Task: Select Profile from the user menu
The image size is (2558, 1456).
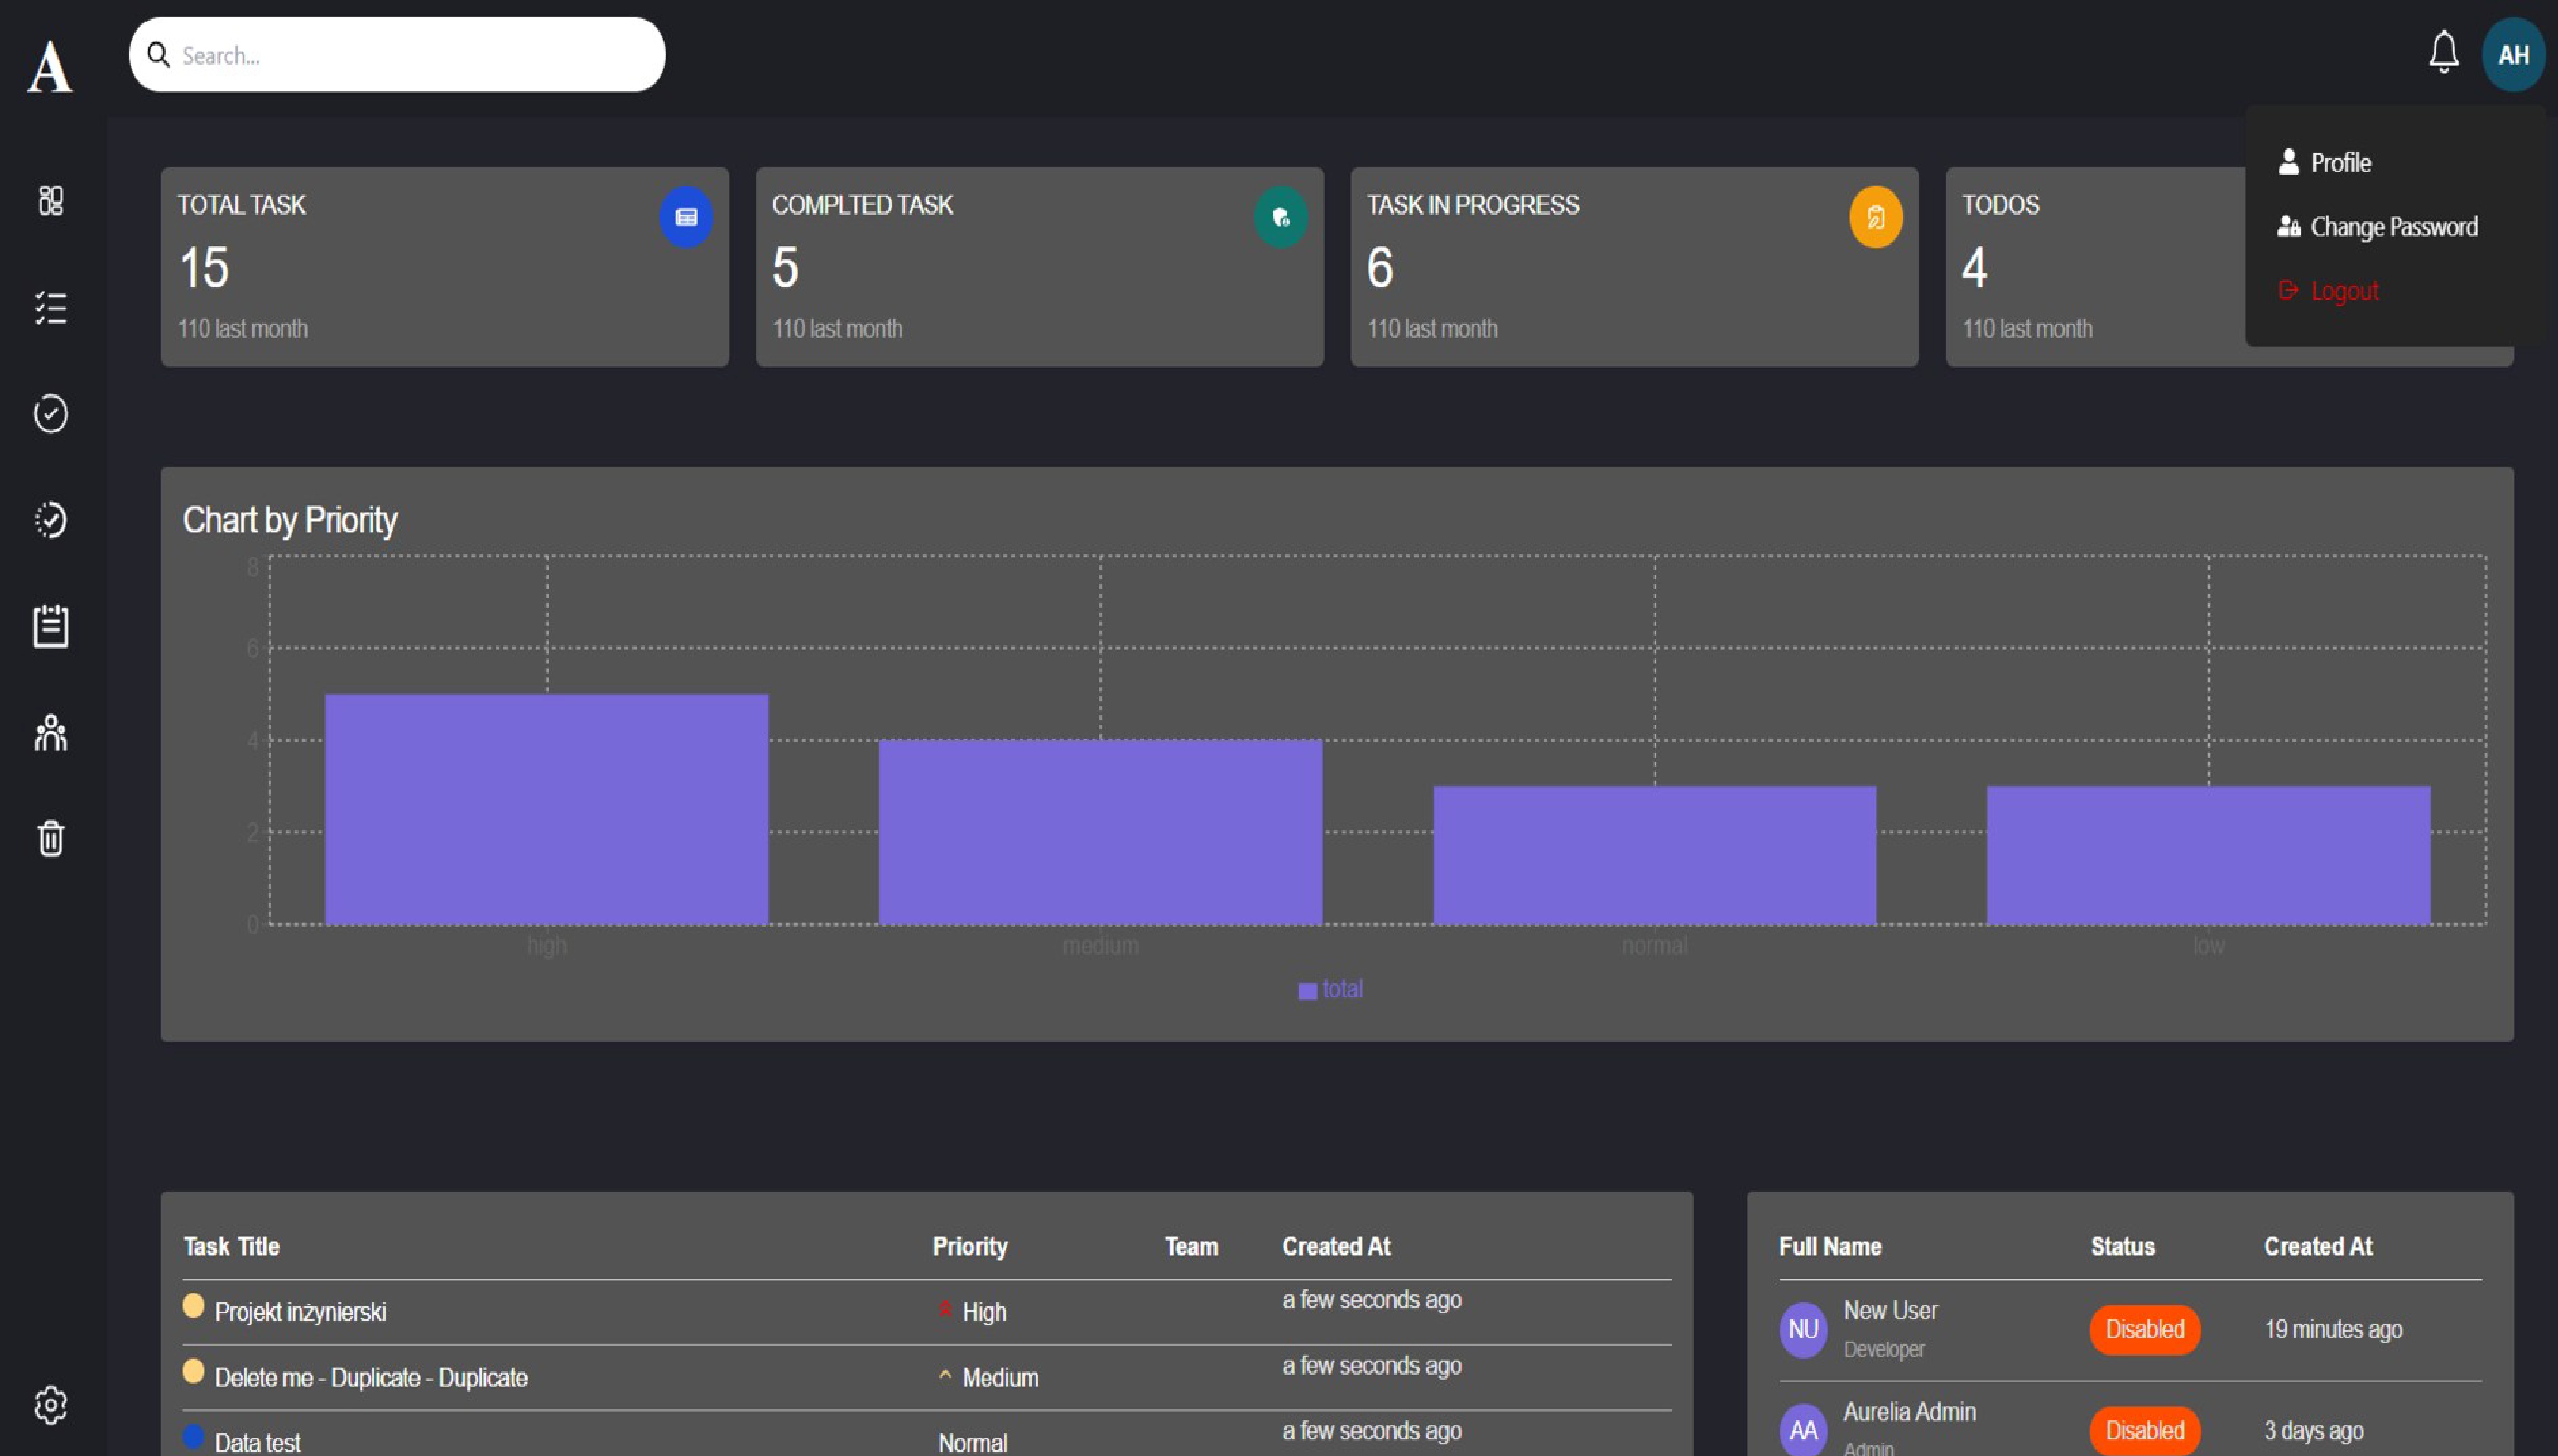Action: [x=2325, y=162]
